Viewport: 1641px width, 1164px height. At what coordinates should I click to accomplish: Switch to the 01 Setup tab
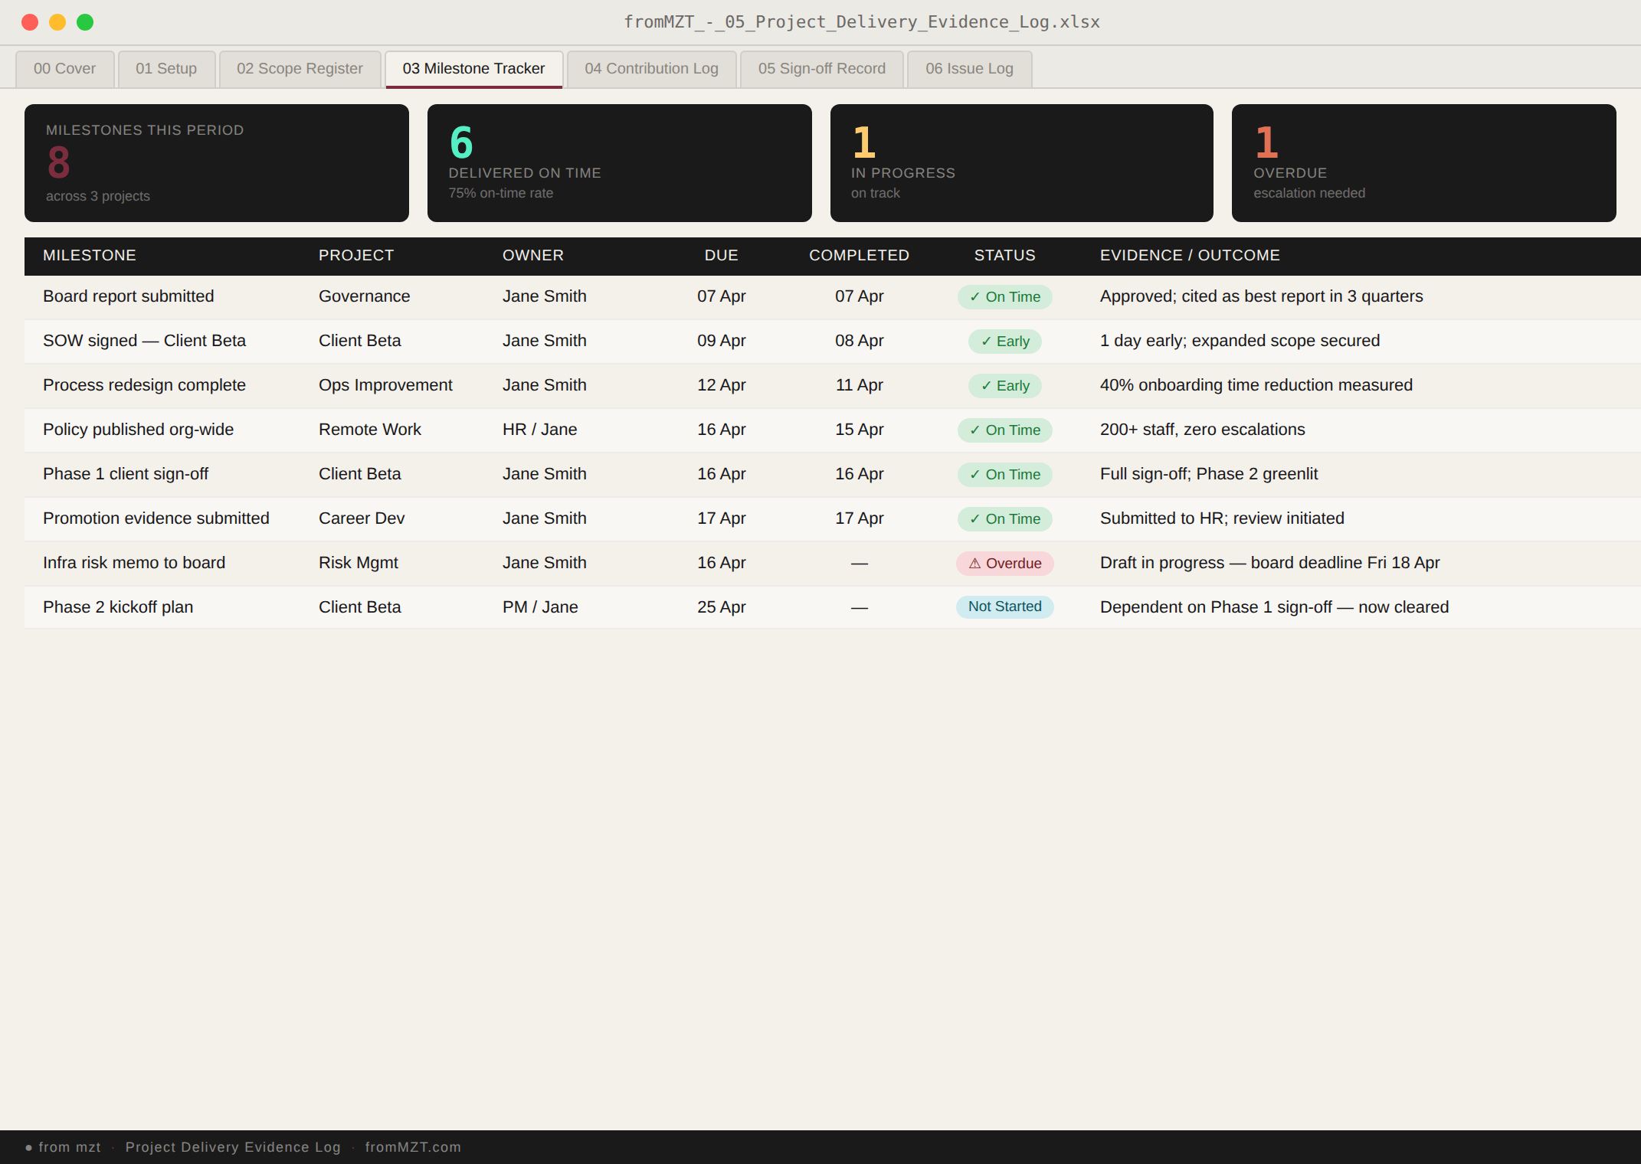click(x=166, y=69)
